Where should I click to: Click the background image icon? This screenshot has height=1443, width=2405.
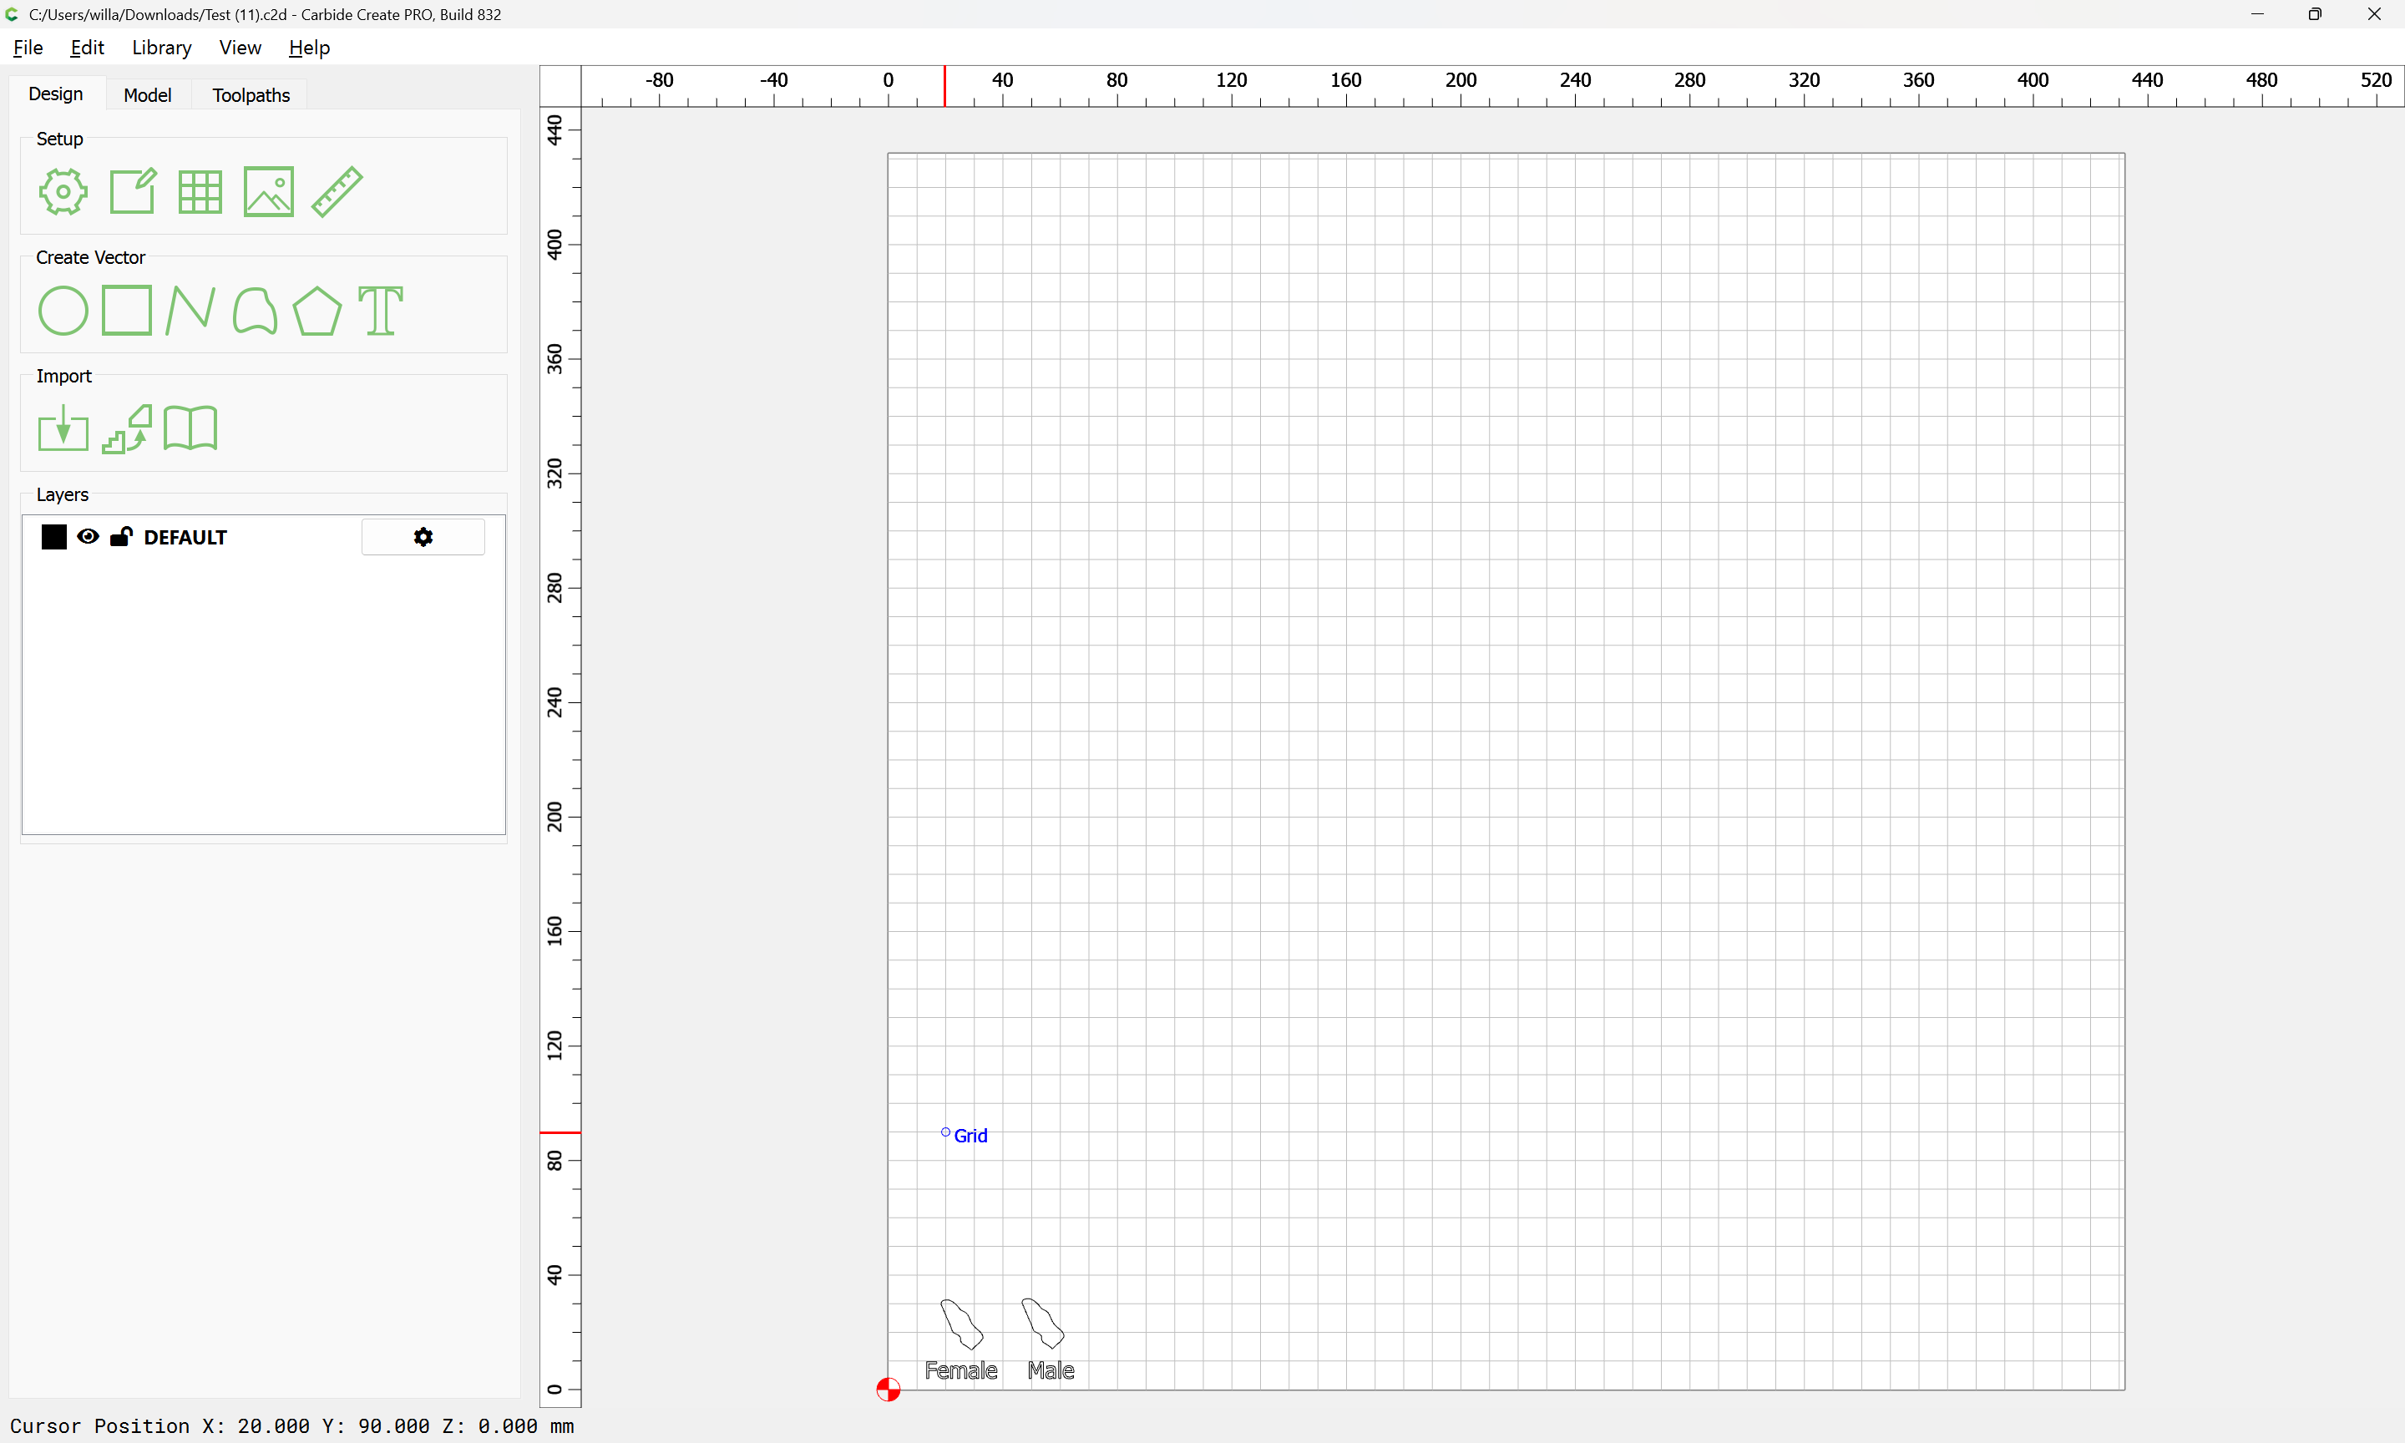(x=268, y=191)
